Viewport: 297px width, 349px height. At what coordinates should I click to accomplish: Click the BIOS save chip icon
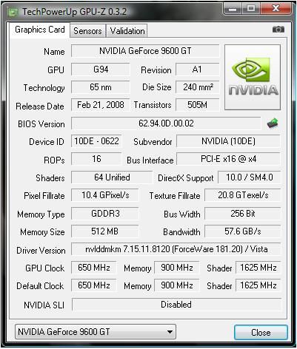tap(273, 123)
